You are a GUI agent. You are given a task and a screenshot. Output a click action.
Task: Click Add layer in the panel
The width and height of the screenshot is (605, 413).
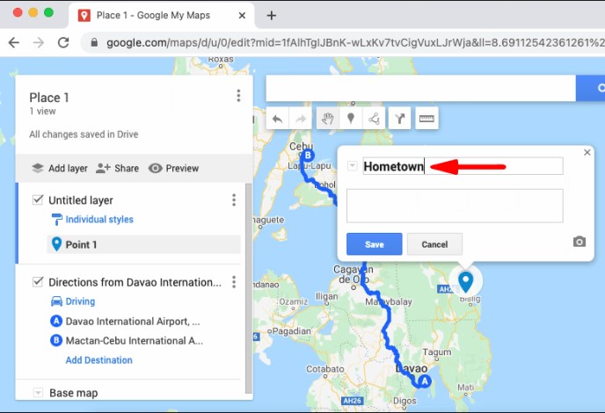click(59, 169)
